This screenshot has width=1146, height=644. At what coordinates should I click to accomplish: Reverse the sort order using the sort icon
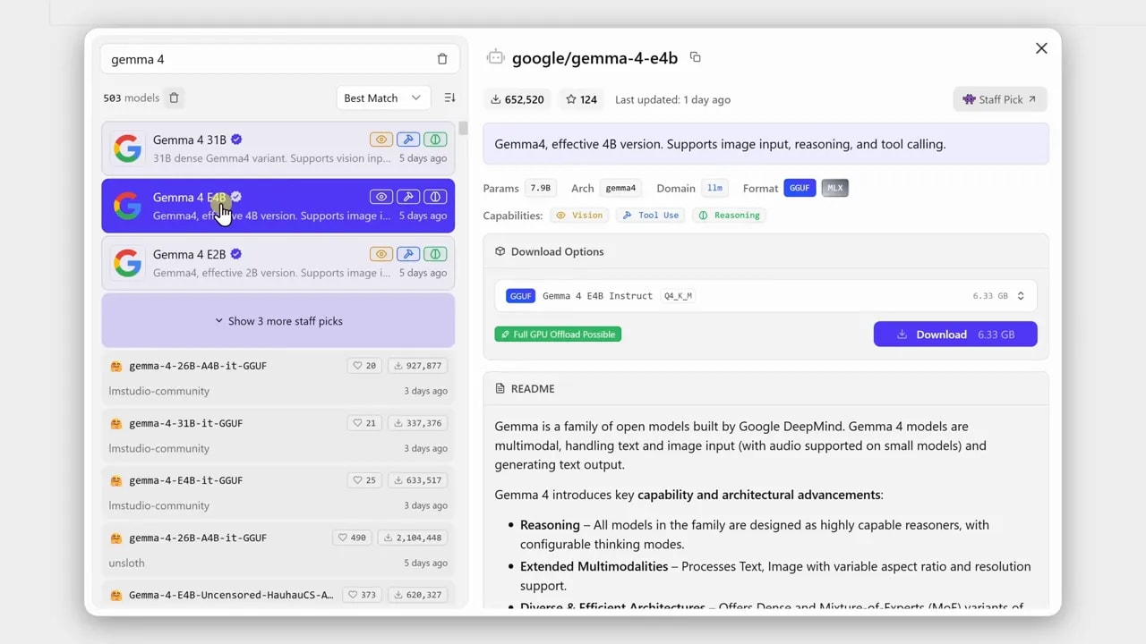coord(449,97)
